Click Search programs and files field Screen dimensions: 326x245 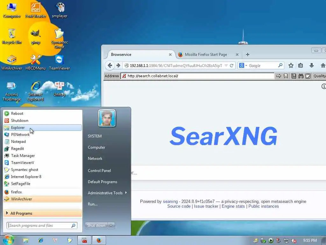coord(42,226)
